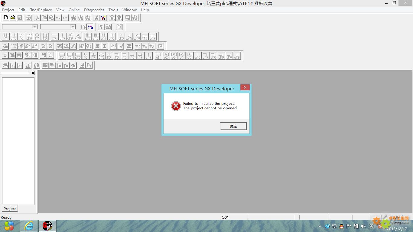Open the Window menu
This screenshot has width=413, height=232.
coord(129,10)
